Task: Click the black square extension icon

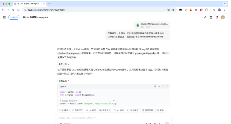Action: point(181,10)
